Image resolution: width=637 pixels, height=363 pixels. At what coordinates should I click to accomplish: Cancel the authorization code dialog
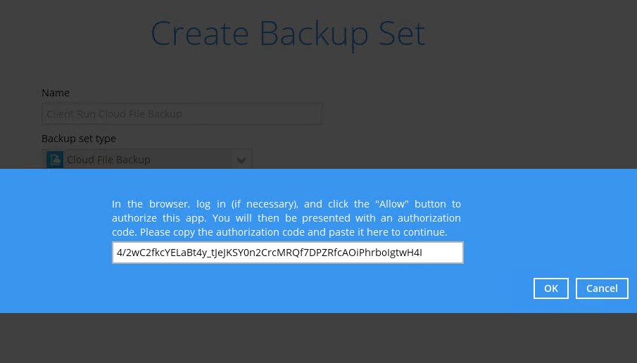click(x=602, y=288)
